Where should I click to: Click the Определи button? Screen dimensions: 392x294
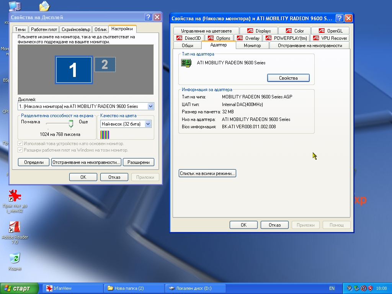34,162
